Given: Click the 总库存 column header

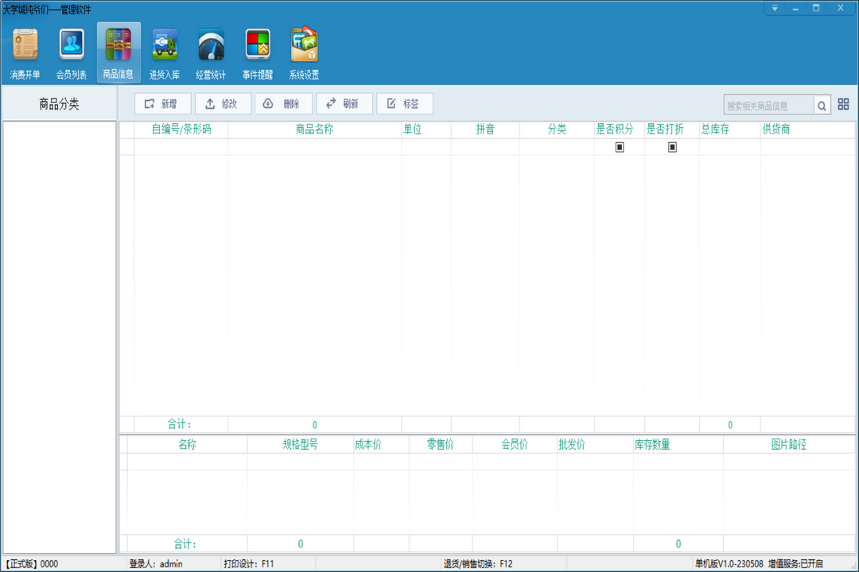Looking at the screenshot, I should [715, 129].
